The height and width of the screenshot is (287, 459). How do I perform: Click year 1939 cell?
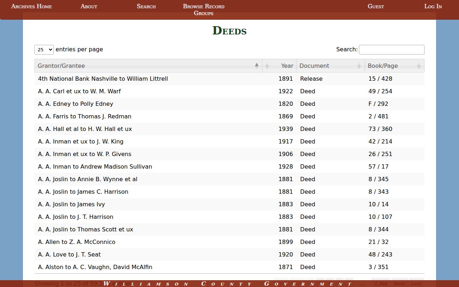pyautogui.click(x=286, y=129)
